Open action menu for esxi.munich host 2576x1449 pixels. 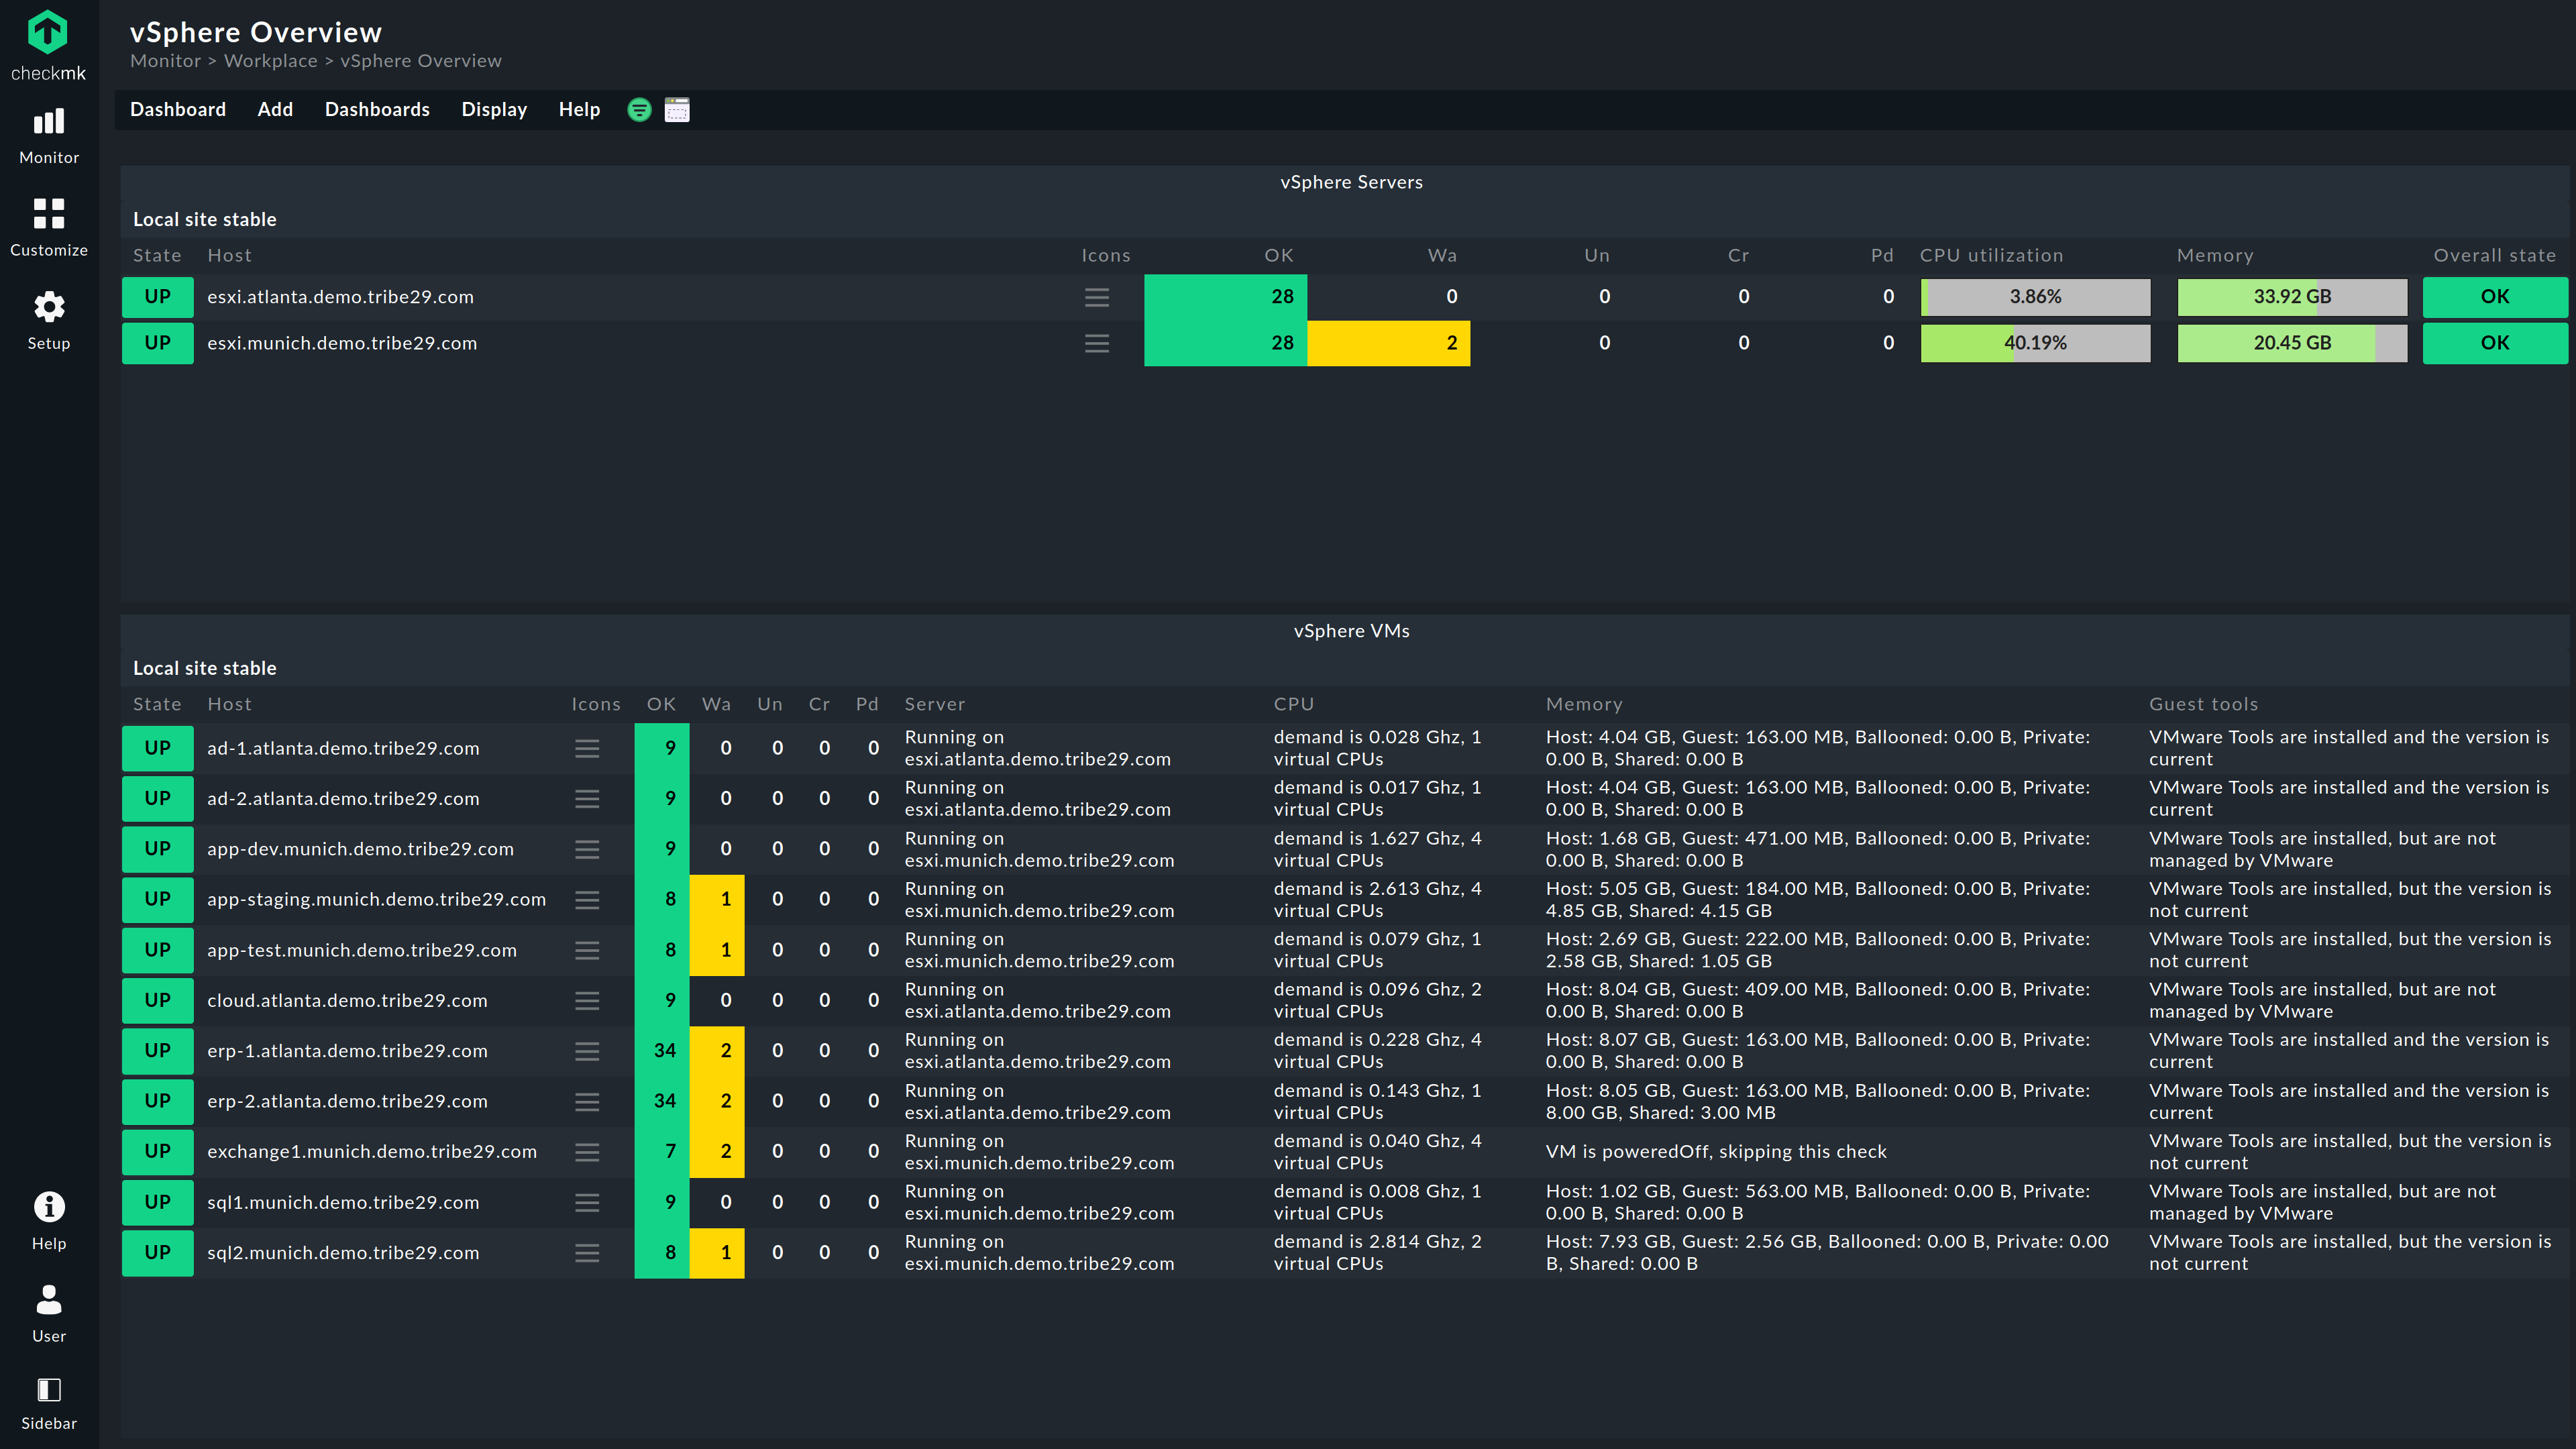1097,343
